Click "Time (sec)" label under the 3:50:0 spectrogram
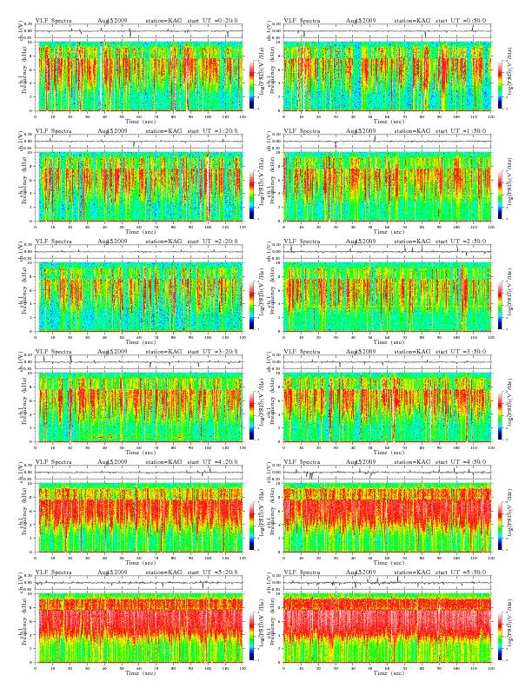The image size is (532, 688). 389,452
